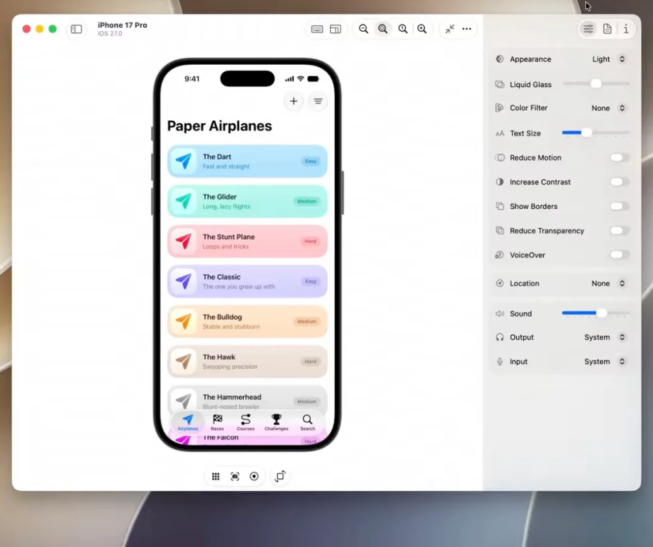
Task: Open The Bulldog airplane row
Action: pyautogui.click(x=248, y=321)
